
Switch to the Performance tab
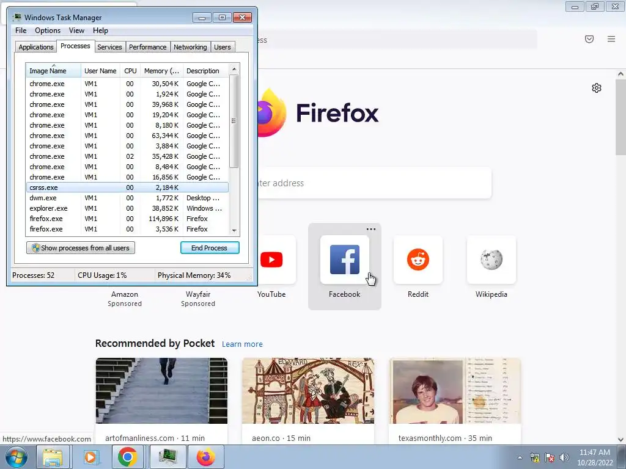pos(148,47)
